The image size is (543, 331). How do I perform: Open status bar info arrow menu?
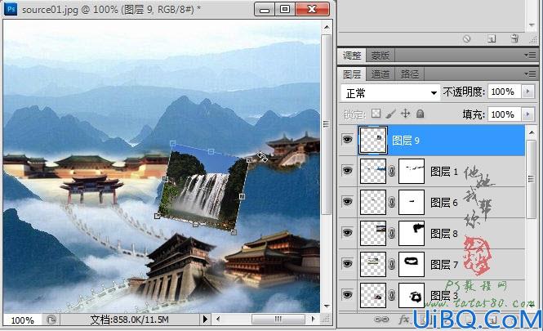205,319
